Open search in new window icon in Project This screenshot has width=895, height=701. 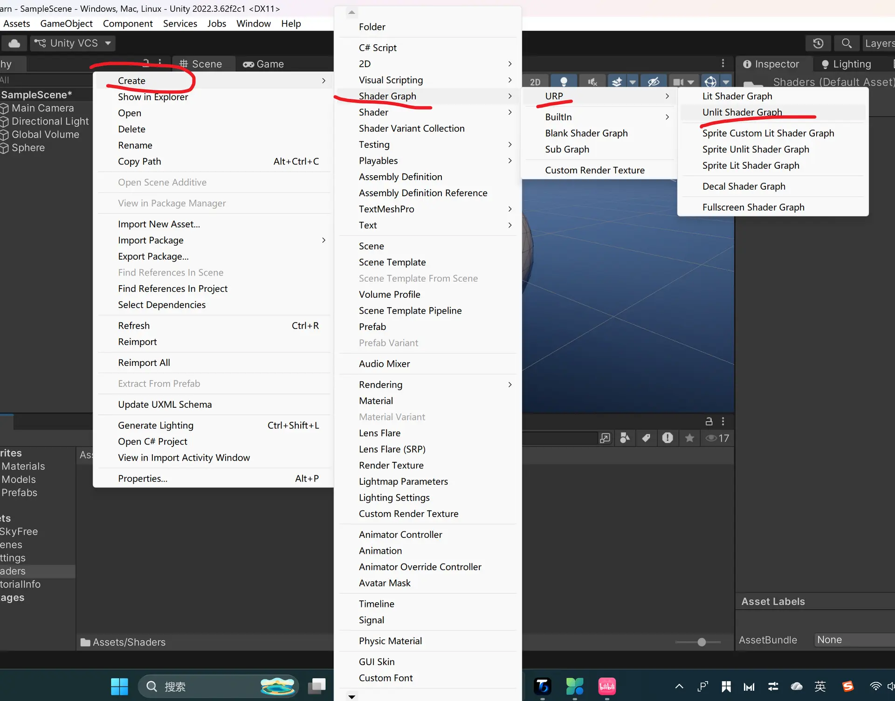[605, 438]
